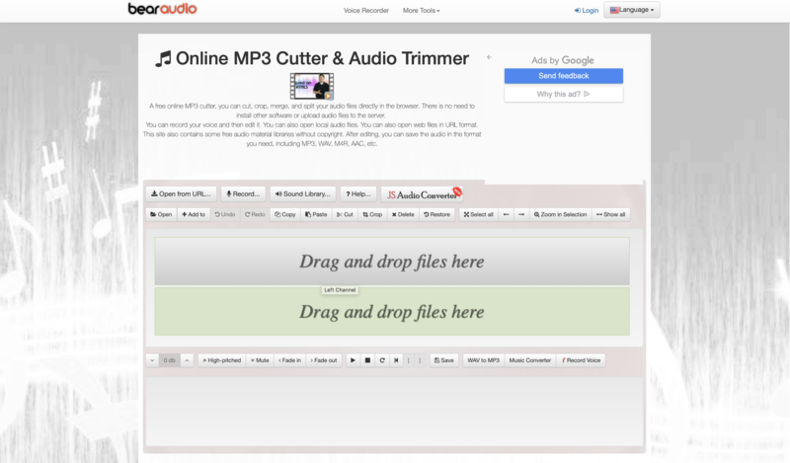The image size is (790, 463).
Task: Toggle the High-pitched effect
Action: point(221,360)
